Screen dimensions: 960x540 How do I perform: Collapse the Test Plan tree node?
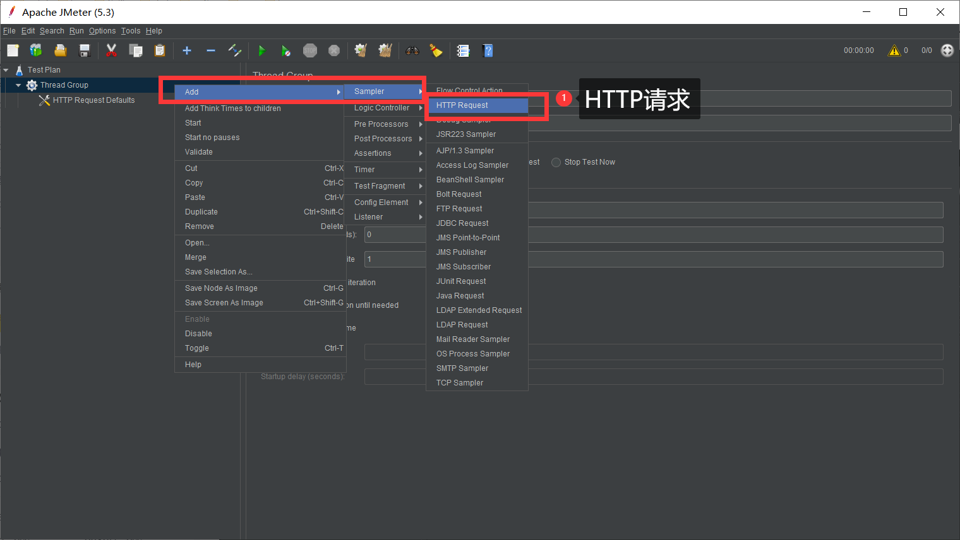[6, 70]
